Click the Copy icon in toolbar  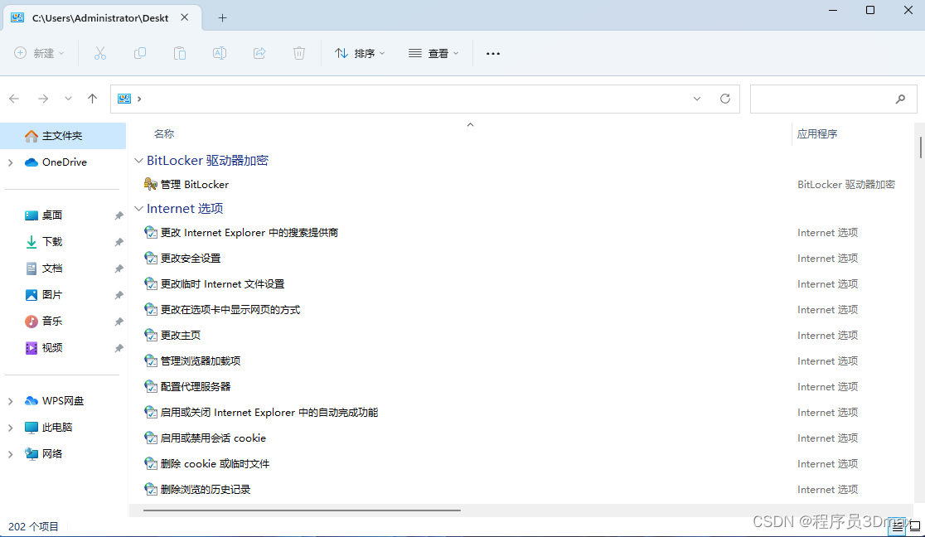(x=140, y=53)
